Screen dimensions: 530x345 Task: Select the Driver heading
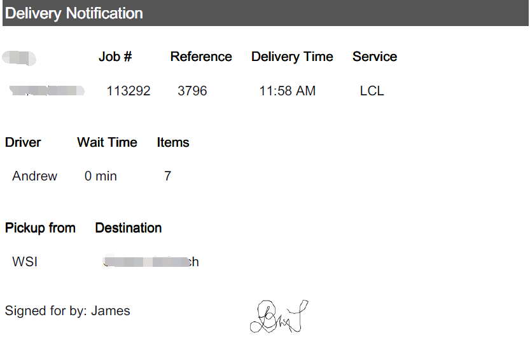[23, 142]
